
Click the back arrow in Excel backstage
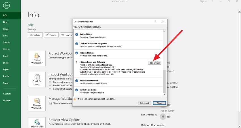coord(6,6)
